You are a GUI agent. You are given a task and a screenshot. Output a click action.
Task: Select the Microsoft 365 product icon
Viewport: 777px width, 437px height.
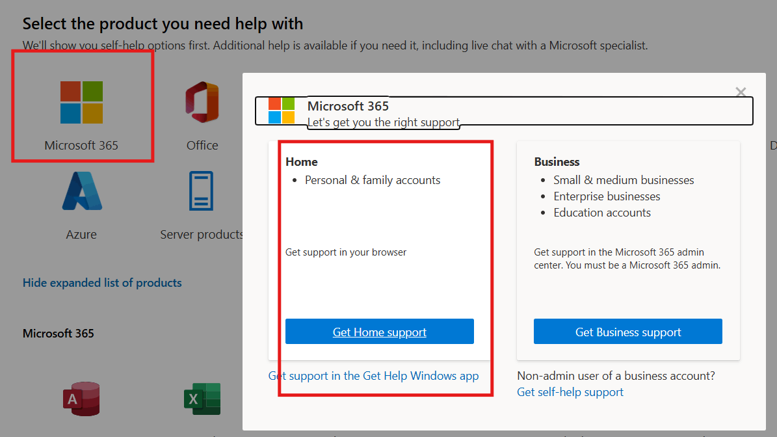81,103
